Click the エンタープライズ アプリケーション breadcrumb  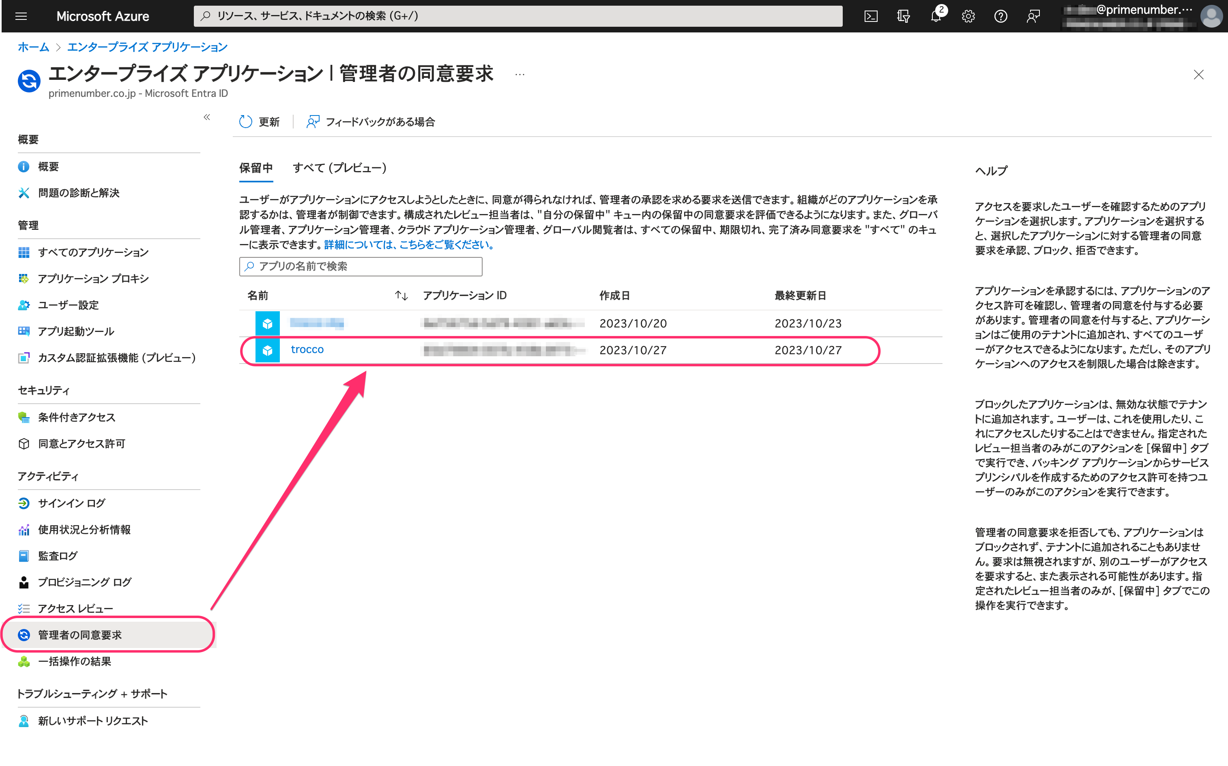point(148,47)
